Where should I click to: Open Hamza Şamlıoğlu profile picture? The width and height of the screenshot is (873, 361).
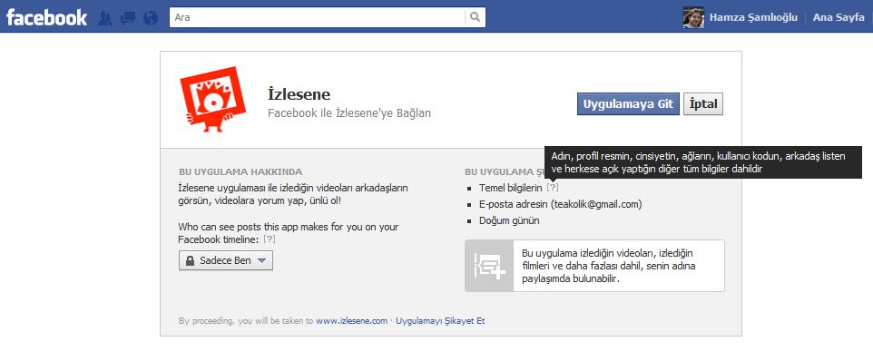[x=693, y=17]
